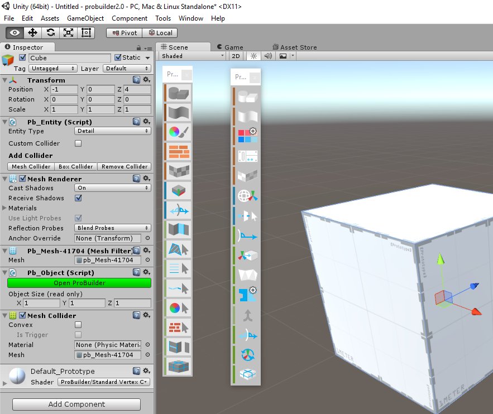The width and height of the screenshot is (493, 414).
Task: Toggle the Pivot handle mode button
Action: pyautogui.click(x=125, y=33)
